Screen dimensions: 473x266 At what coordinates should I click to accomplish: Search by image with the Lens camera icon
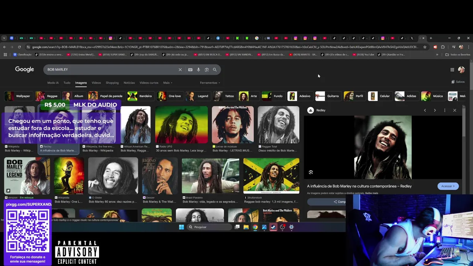(207, 69)
